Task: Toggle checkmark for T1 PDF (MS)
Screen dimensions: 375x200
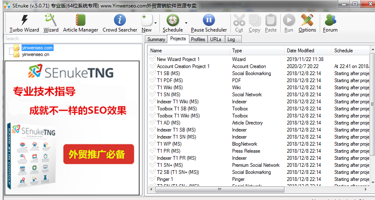Action: [x=152, y=80]
